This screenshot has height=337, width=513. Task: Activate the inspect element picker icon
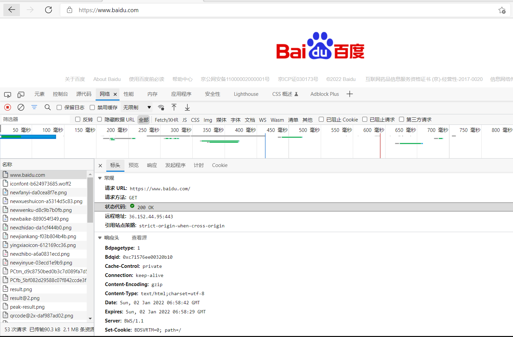point(7,94)
